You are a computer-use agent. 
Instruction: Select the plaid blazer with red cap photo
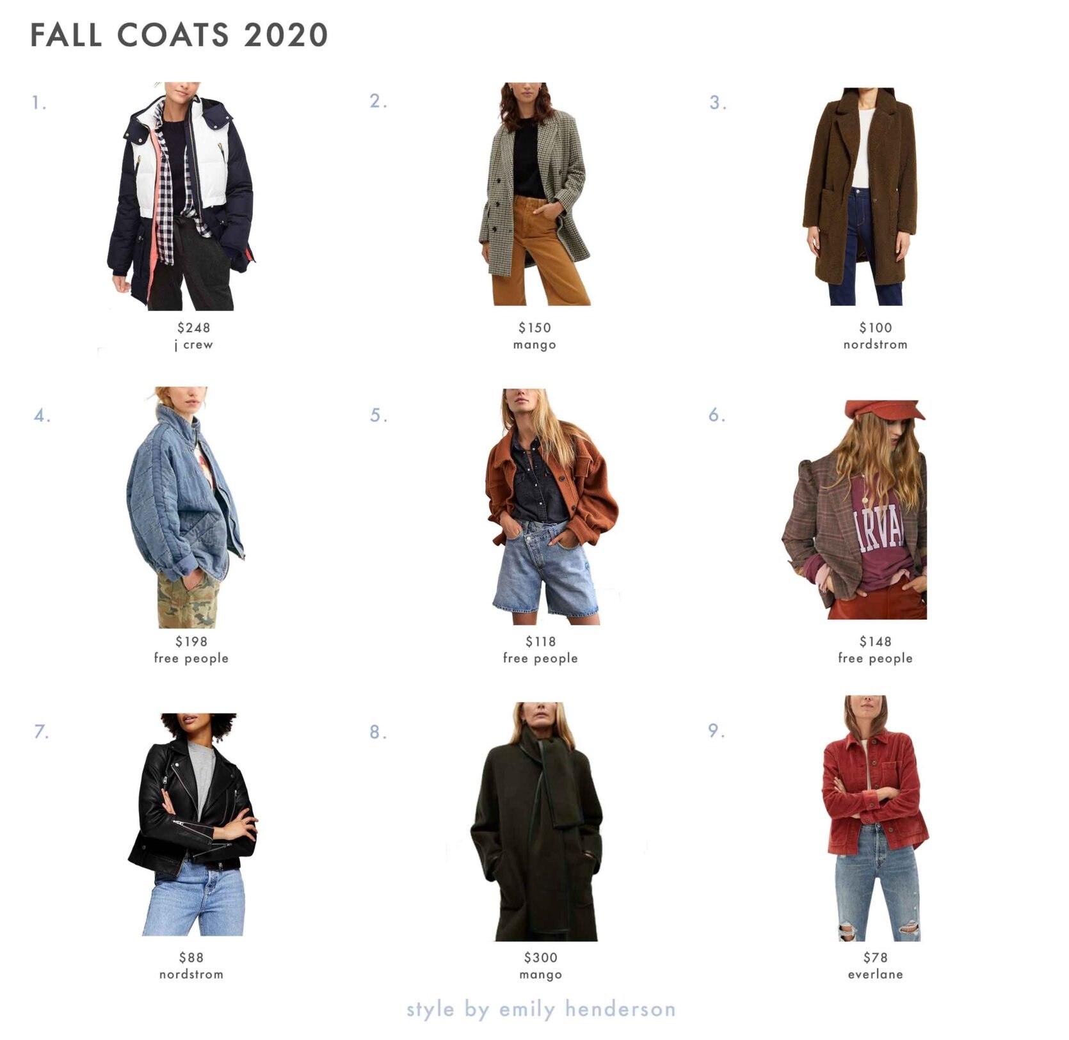point(855,509)
